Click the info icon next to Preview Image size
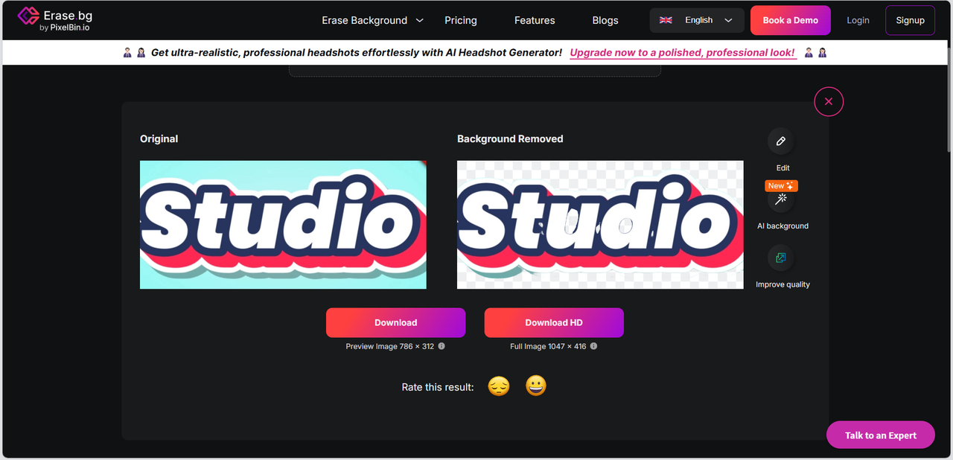953x460 pixels. point(442,346)
